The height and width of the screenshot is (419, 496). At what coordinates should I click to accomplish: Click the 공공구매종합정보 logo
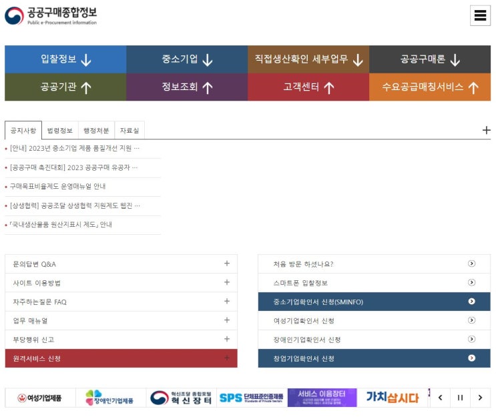[51, 15]
